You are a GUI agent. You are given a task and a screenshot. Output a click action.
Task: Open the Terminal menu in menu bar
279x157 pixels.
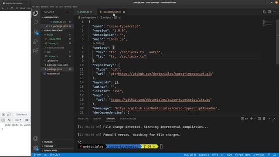point(68,7)
